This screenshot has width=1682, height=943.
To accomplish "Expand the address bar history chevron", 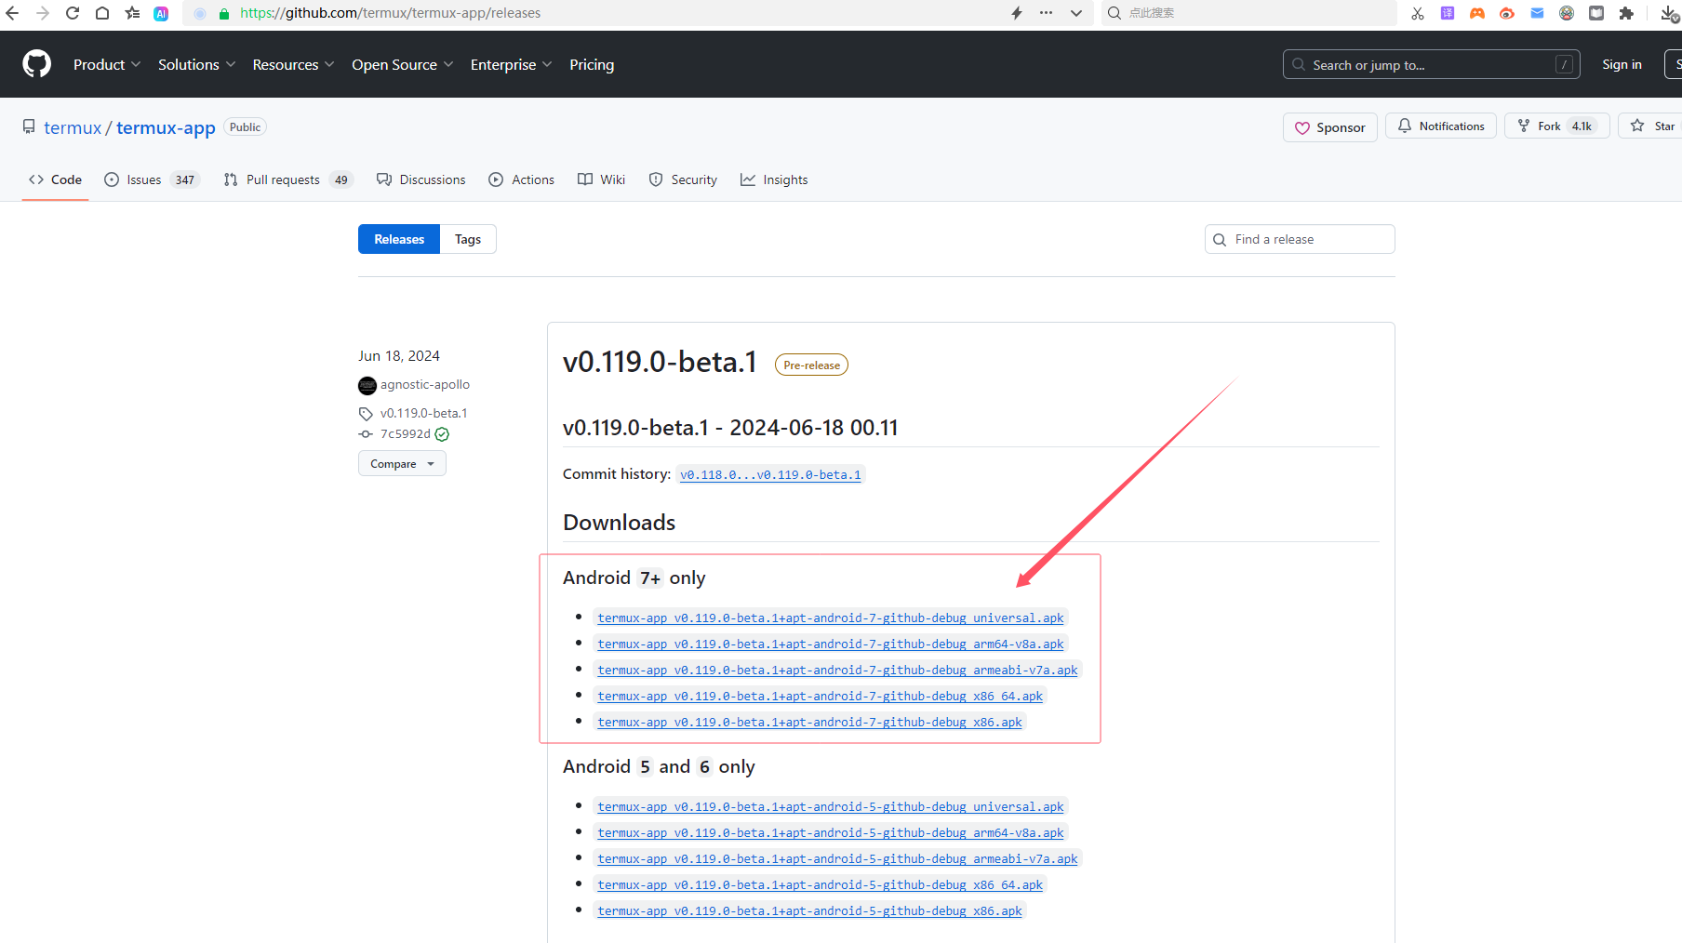I will (1076, 13).
